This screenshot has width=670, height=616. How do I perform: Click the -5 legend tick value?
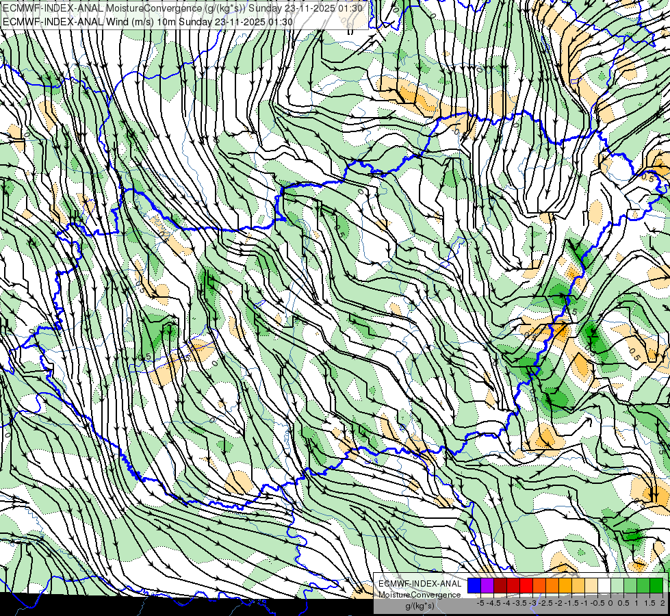[x=480, y=603]
